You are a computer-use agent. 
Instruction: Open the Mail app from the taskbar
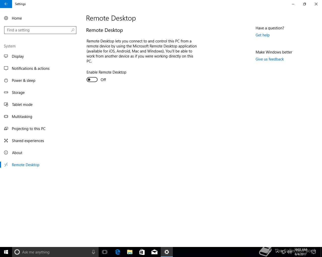coord(154,252)
